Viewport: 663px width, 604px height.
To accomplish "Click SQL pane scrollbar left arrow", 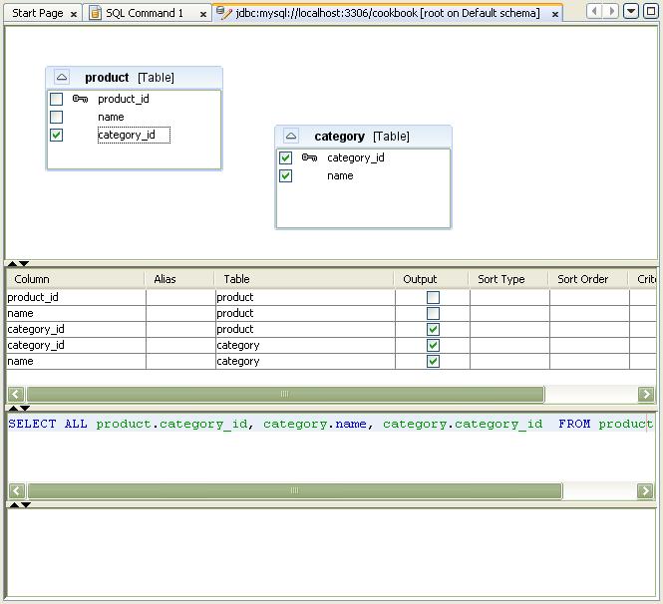I will click(17, 490).
